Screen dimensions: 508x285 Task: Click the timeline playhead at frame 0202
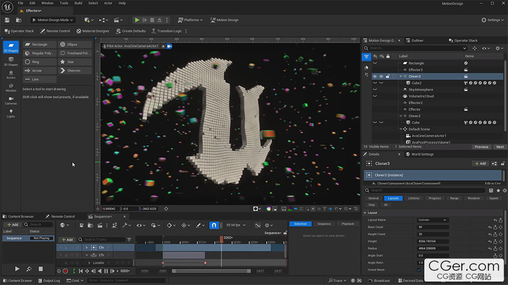222,239
